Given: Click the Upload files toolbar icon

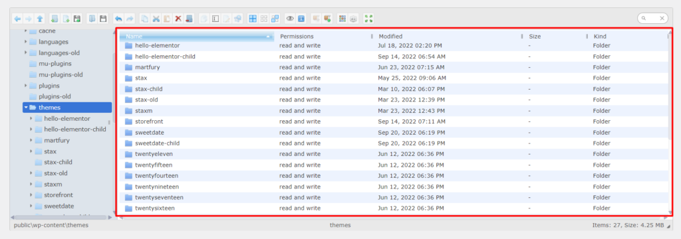Looking at the screenshot, I should pos(77,19).
